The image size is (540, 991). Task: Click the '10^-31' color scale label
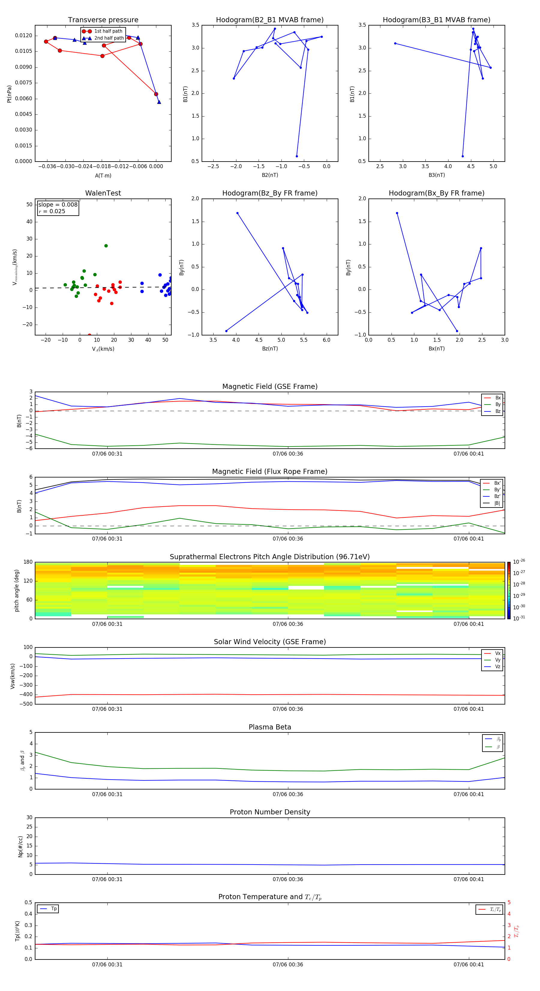coord(519,618)
